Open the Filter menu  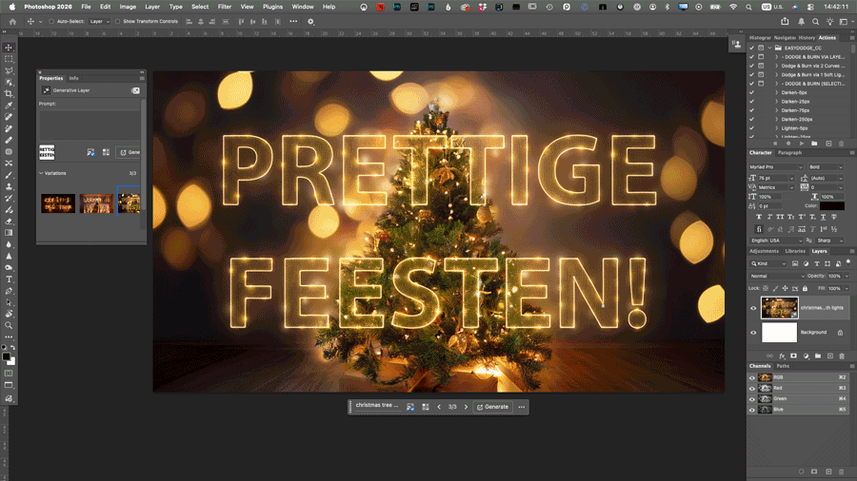(225, 7)
